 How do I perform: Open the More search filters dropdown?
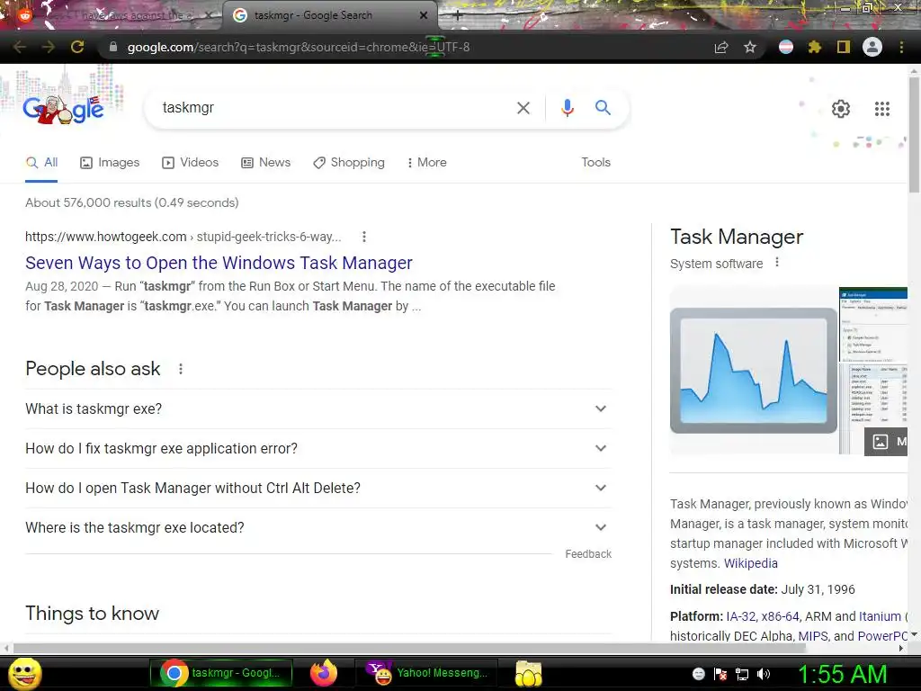tap(427, 162)
